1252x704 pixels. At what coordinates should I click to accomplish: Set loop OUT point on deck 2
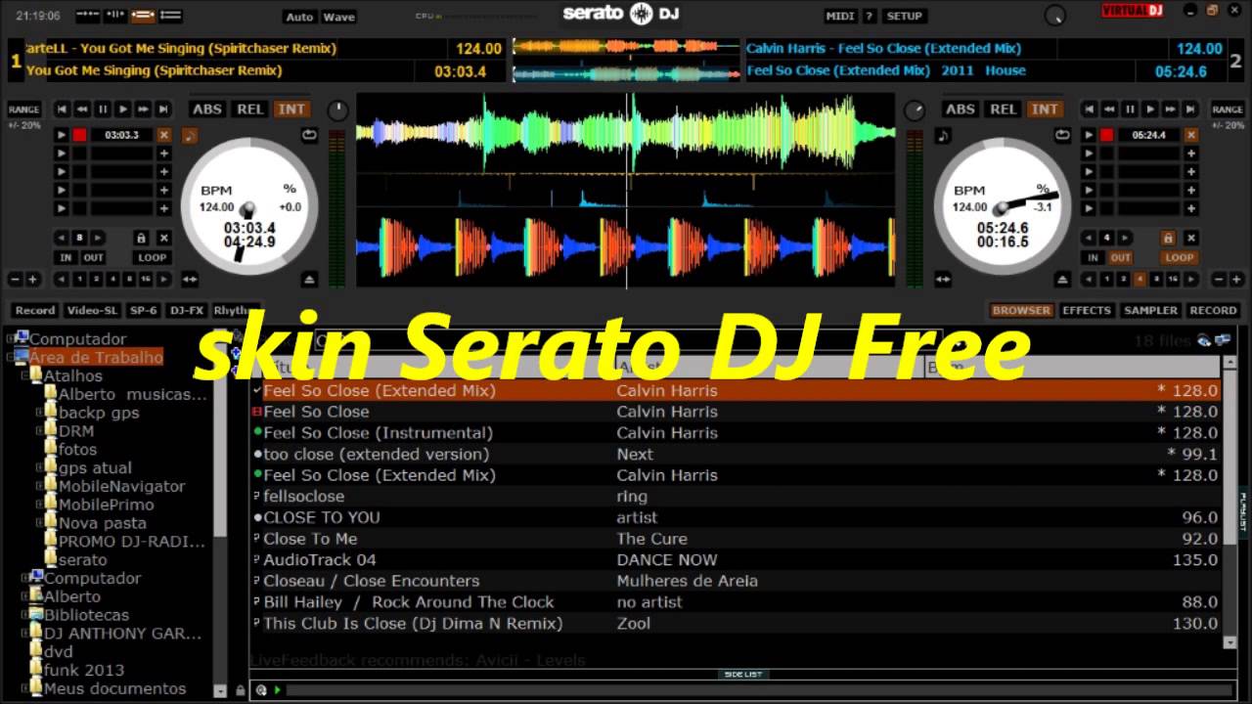pyautogui.click(x=1120, y=258)
